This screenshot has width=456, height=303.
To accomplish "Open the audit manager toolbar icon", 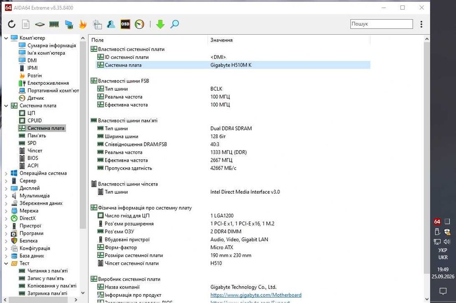I will click(97, 25).
